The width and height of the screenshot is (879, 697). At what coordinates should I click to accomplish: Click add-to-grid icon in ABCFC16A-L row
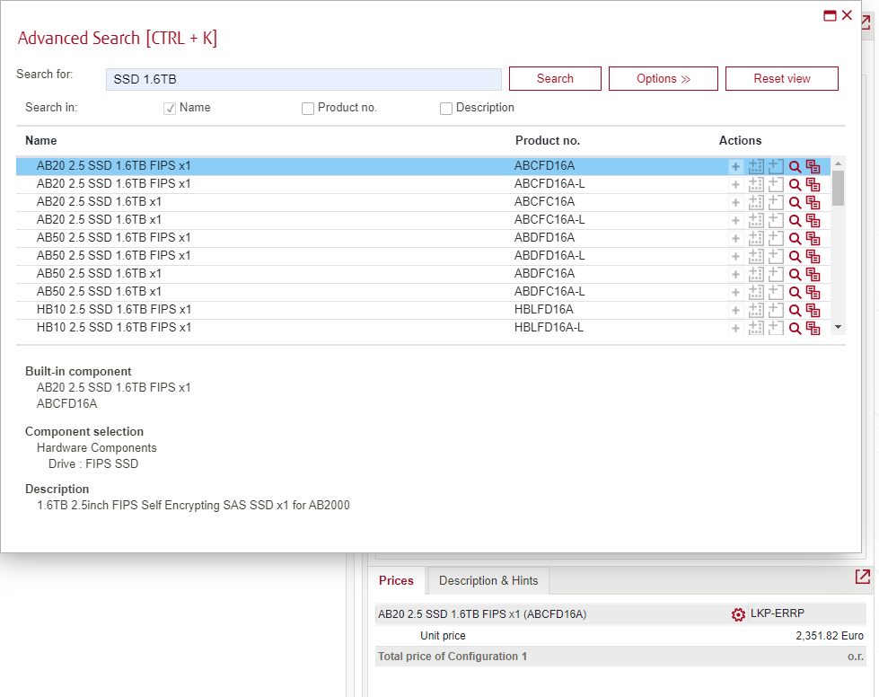756,220
